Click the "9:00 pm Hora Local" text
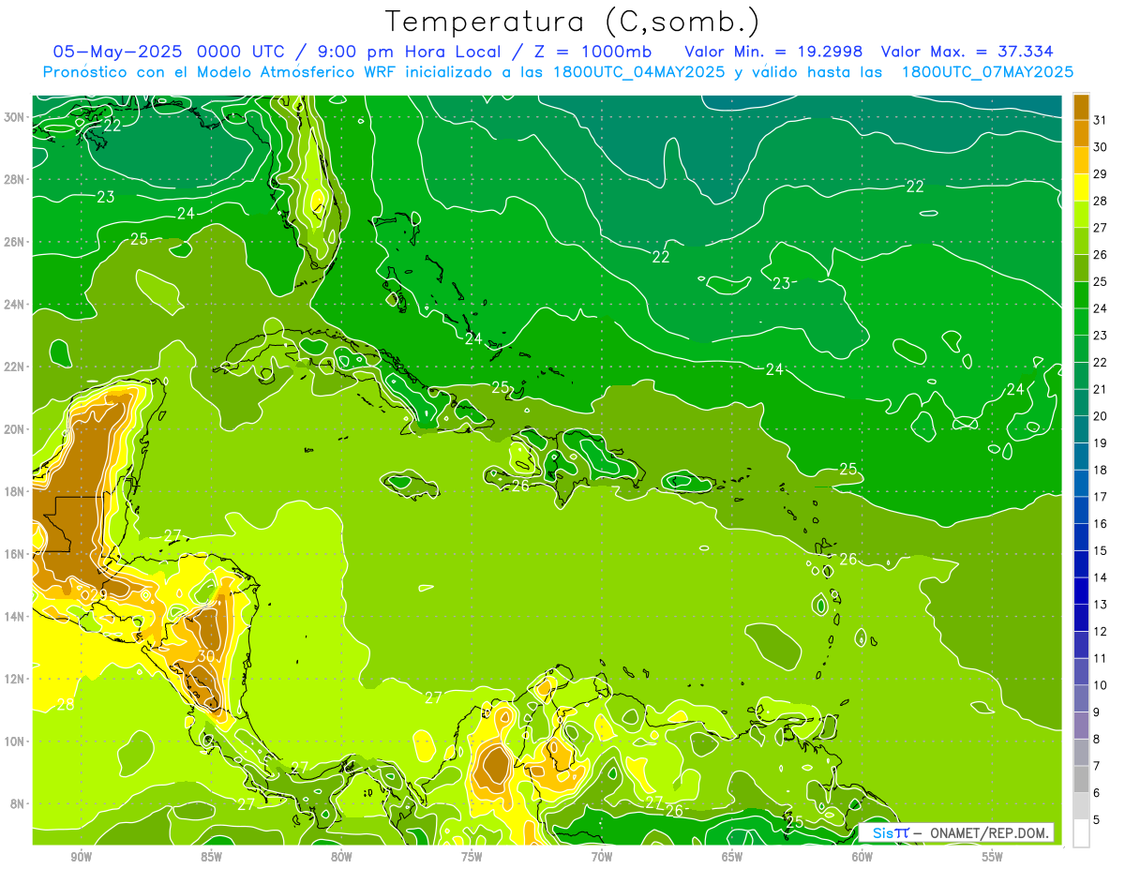1125x869 pixels. click(x=412, y=52)
